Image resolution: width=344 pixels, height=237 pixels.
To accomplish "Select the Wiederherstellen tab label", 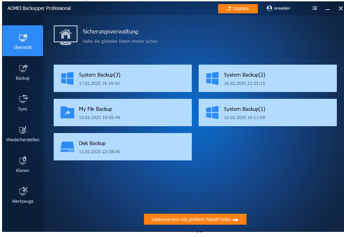I will click(23, 140).
